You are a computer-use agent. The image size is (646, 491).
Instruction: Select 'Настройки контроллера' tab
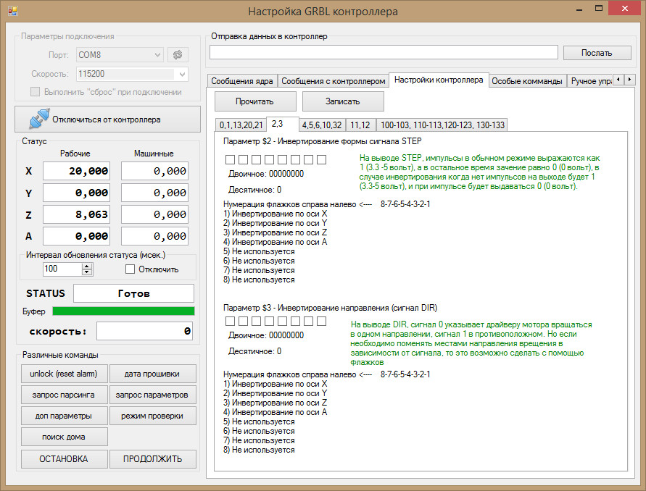point(439,80)
